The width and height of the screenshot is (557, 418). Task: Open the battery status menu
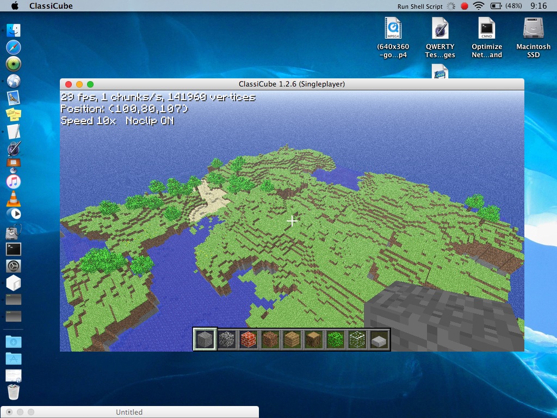click(506, 5)
